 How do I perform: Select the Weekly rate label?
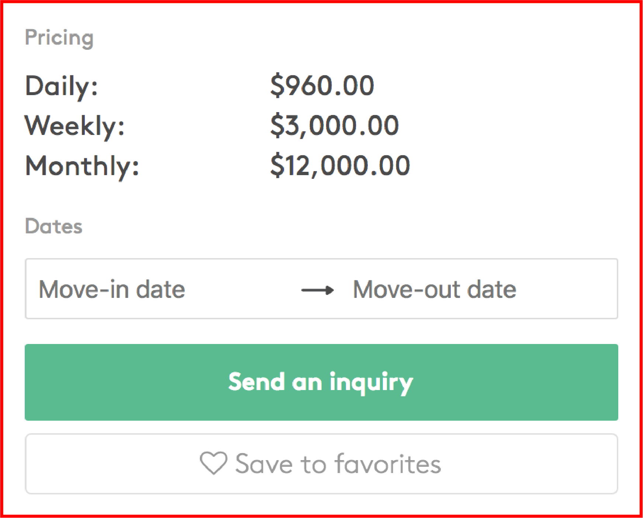point(75,126)
